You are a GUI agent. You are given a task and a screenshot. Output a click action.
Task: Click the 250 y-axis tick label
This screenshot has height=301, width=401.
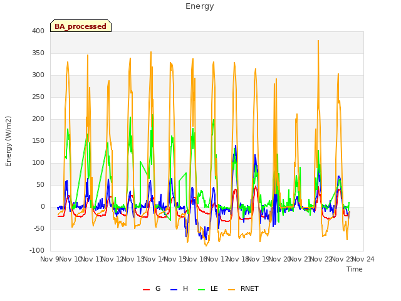(38, 97)
